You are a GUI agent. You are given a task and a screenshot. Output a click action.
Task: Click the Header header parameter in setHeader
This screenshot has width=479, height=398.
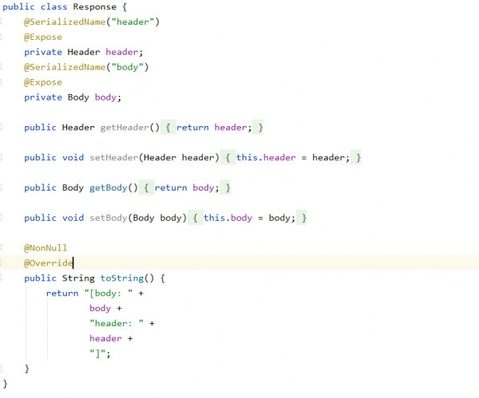tap(179, 157)
